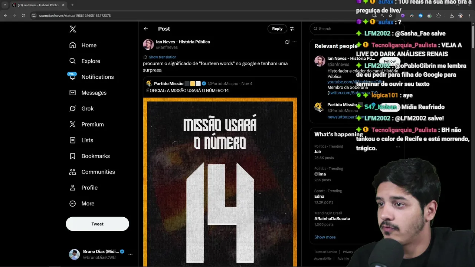The image size is (475, 267).
Task: Open the Jair trending topic
Action: [318, 152]
